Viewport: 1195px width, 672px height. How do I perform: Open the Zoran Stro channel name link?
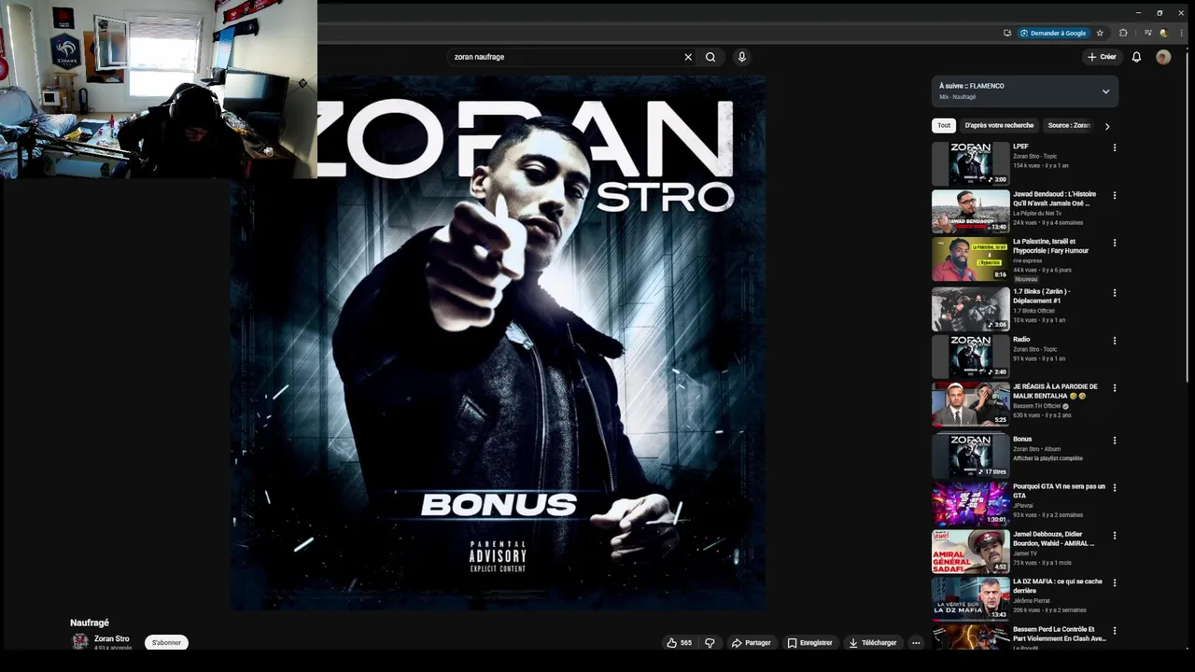pyautogui.click(x=112, y=639)
